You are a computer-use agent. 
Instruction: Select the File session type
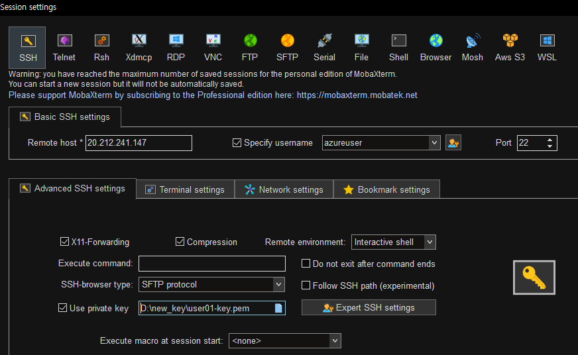[361, 48]
